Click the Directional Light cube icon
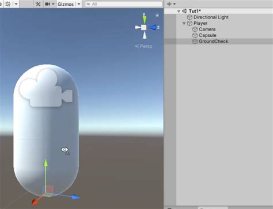Screen dimensions: 273x209 (189, 17)
